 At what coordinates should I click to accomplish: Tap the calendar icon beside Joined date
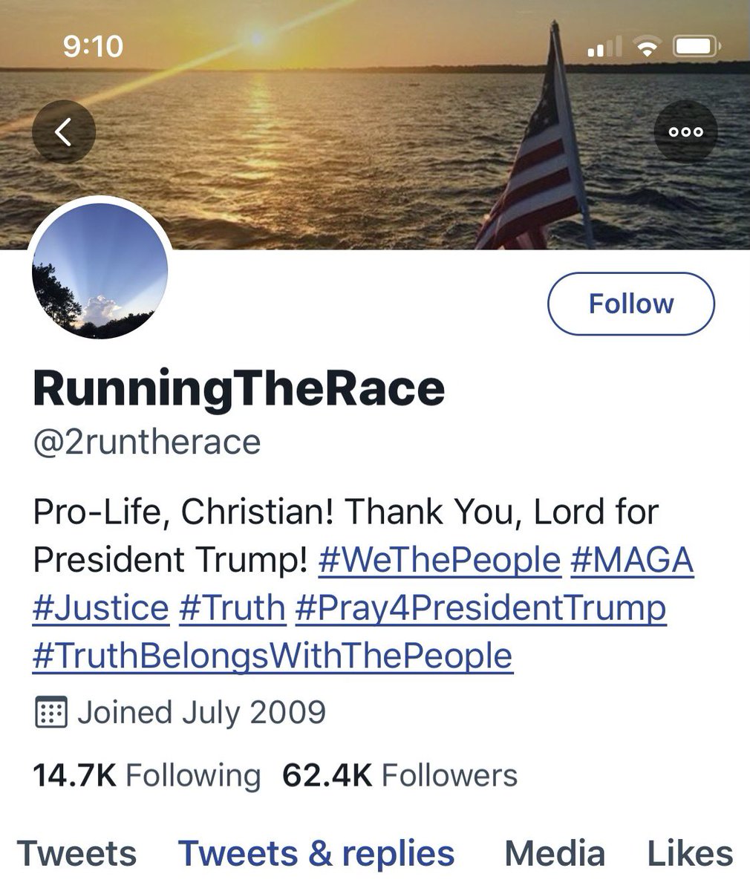coord(51,713)
